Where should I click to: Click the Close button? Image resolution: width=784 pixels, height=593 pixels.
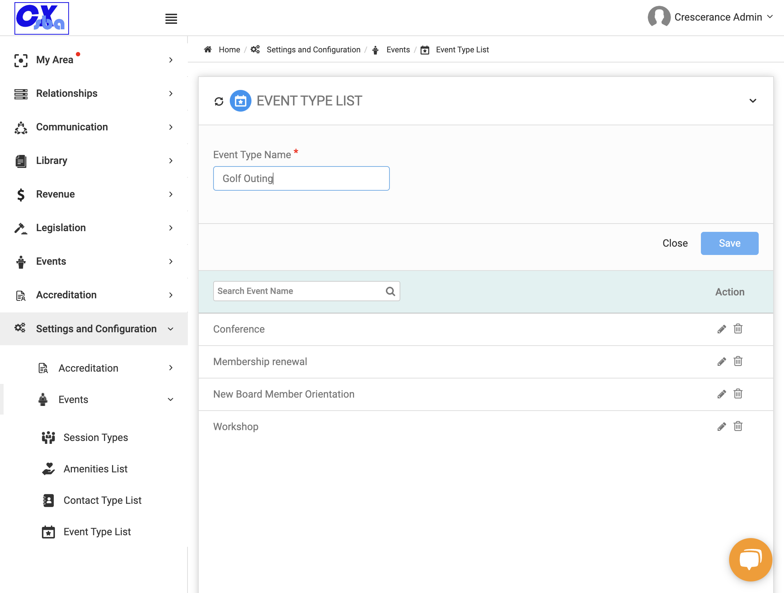pyautogui.click(x=675, y=243)
